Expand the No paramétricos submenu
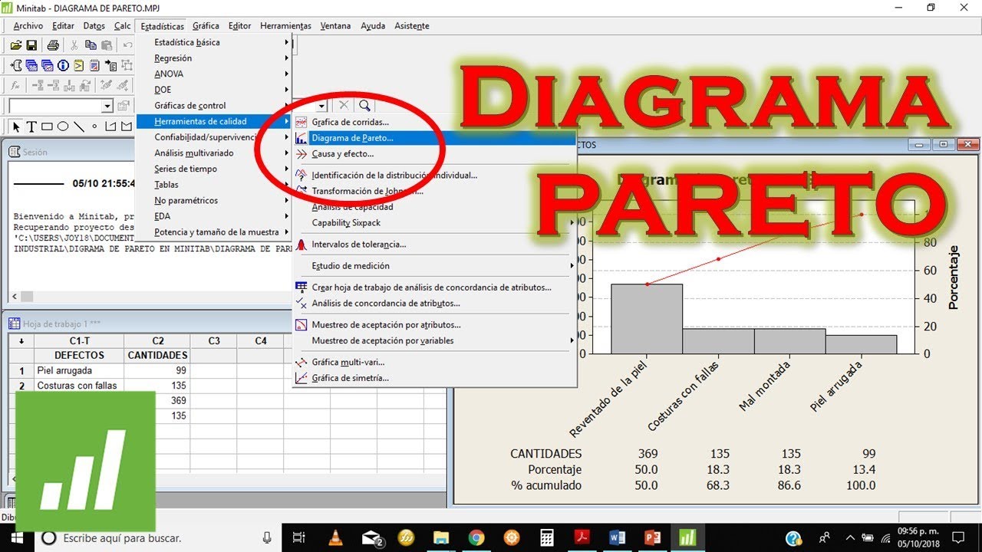982x552 pixels. click(214, 200)
